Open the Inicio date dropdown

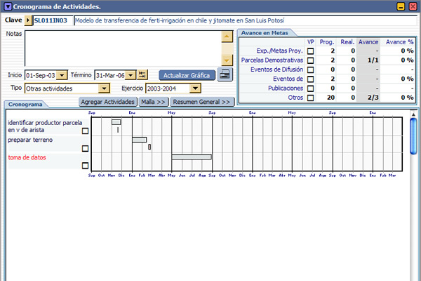coord(62,75)
